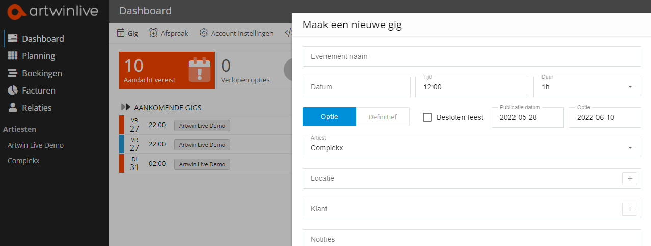Click the Notities text field
The image size is (651, 246).
pyautogui.click(x=472, y=238)
